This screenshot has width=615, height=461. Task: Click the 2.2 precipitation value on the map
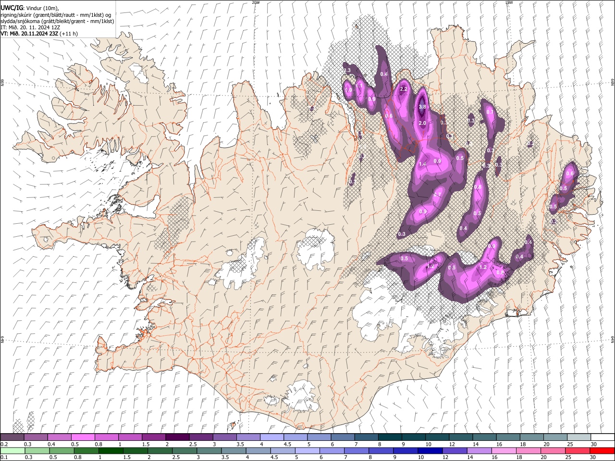404,89
